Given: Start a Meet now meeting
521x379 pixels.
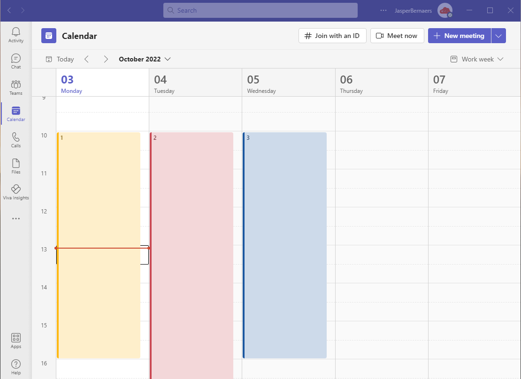Looking at the screenshot, I should tap(397, 36).
